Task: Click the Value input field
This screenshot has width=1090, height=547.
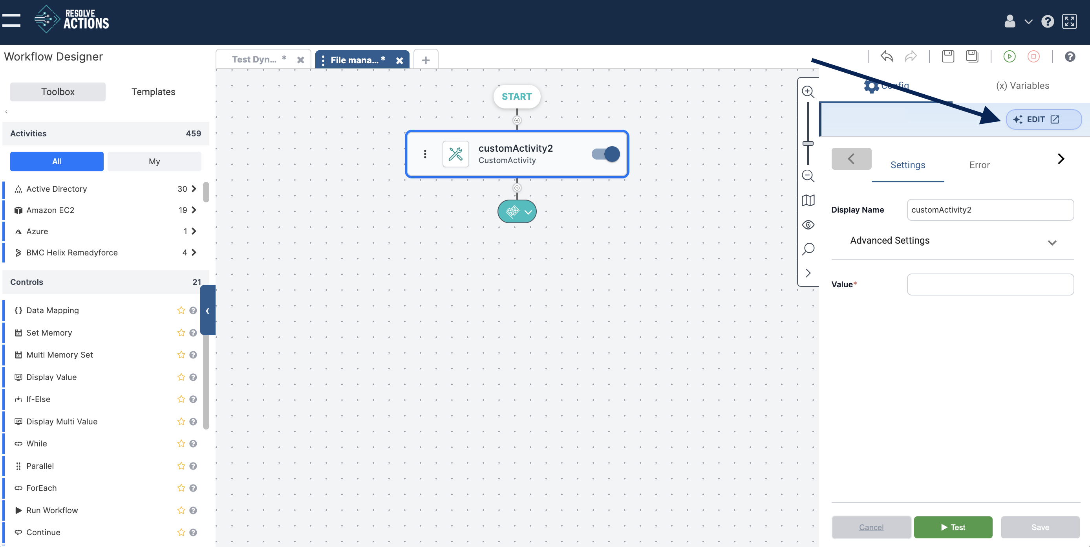Action: coord(990,285)
